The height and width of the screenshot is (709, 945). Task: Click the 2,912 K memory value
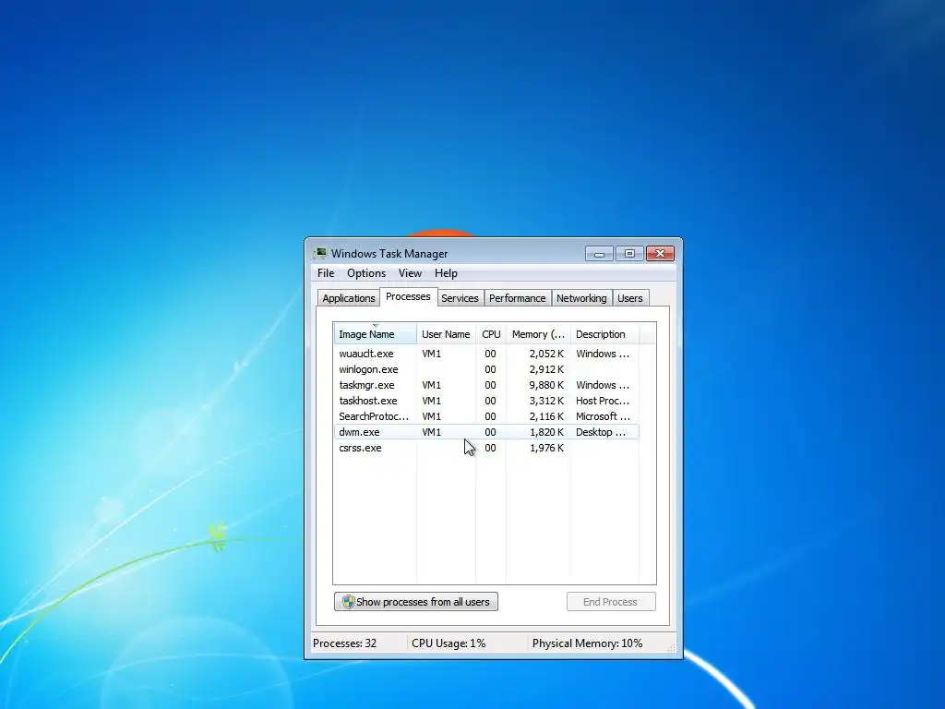pos(546,369)
